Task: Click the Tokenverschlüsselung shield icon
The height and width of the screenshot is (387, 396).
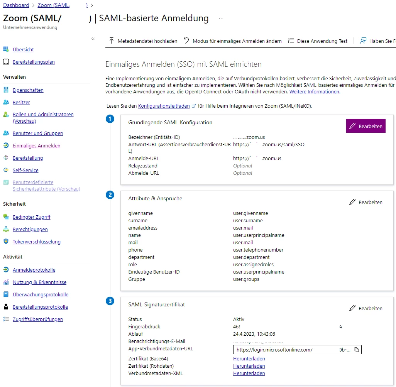Action: tap(6, 241)
